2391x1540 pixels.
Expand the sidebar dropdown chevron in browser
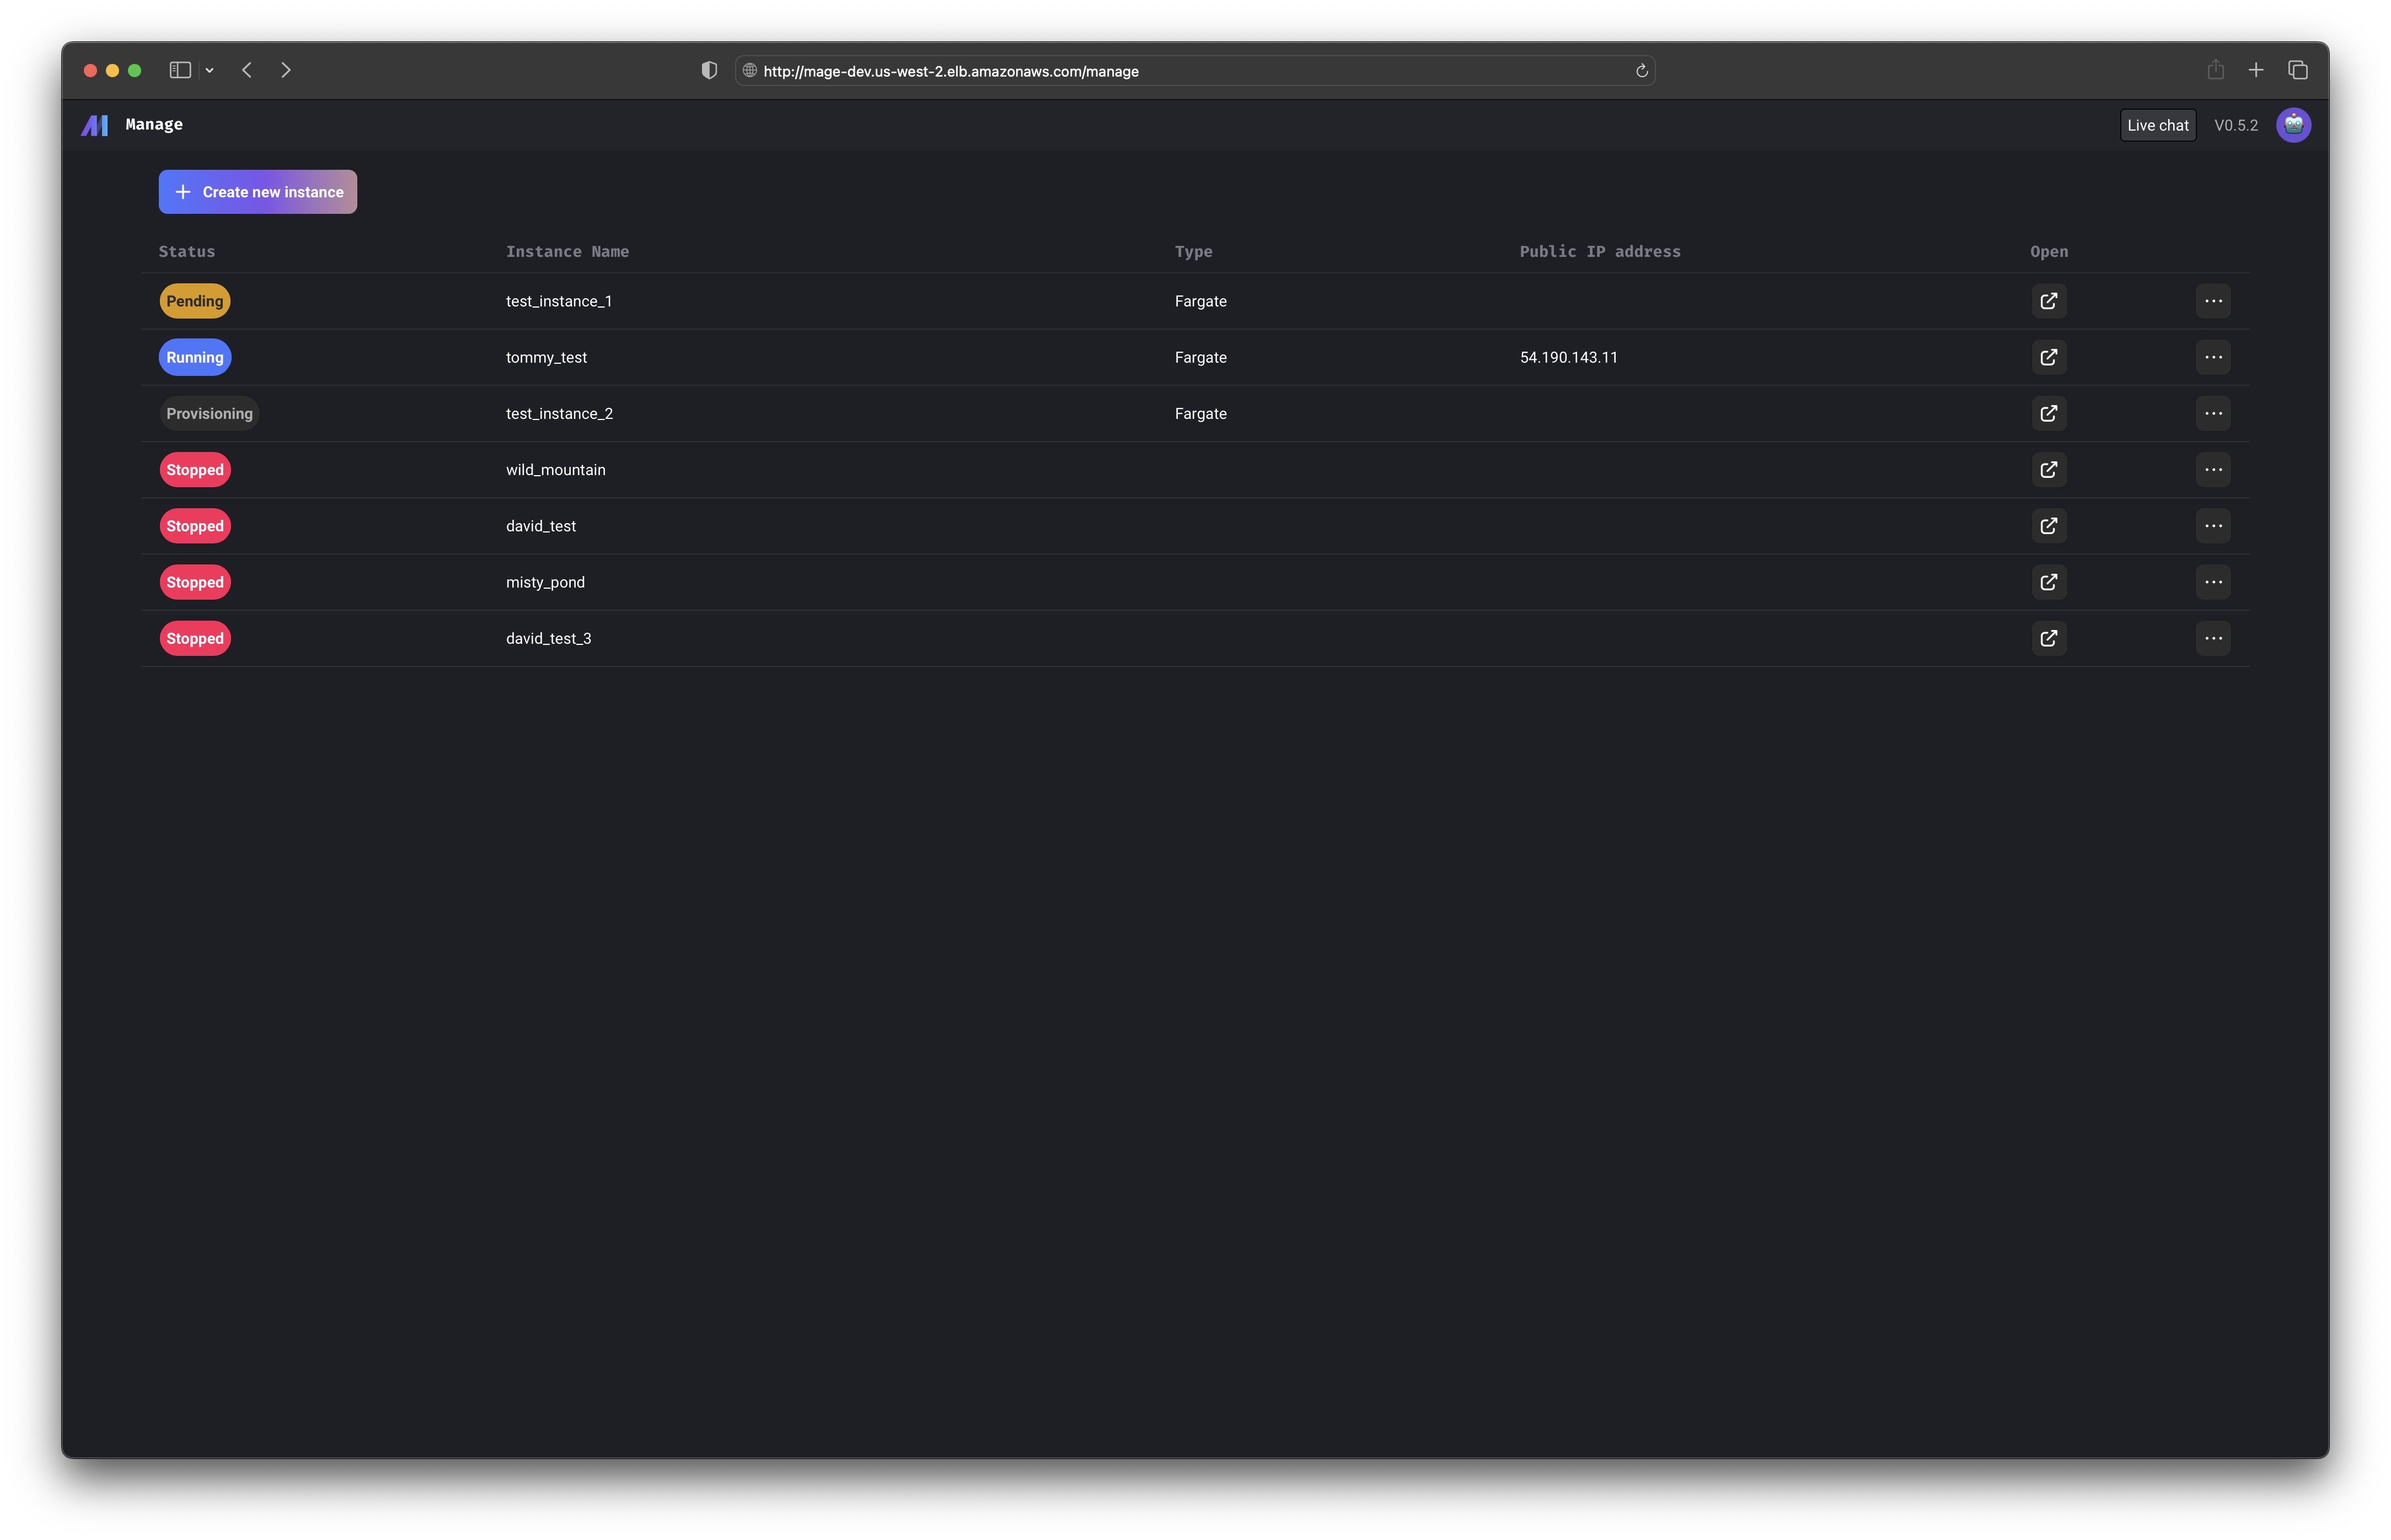click(209, 71)
